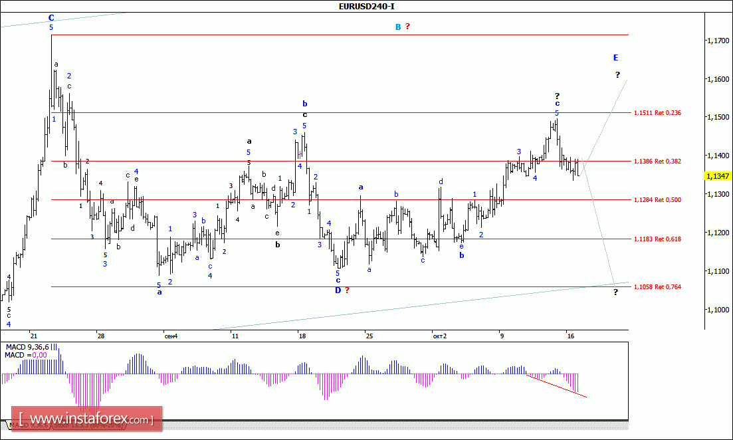
Task: Click the 25 date on time axis
Action: 369,336
